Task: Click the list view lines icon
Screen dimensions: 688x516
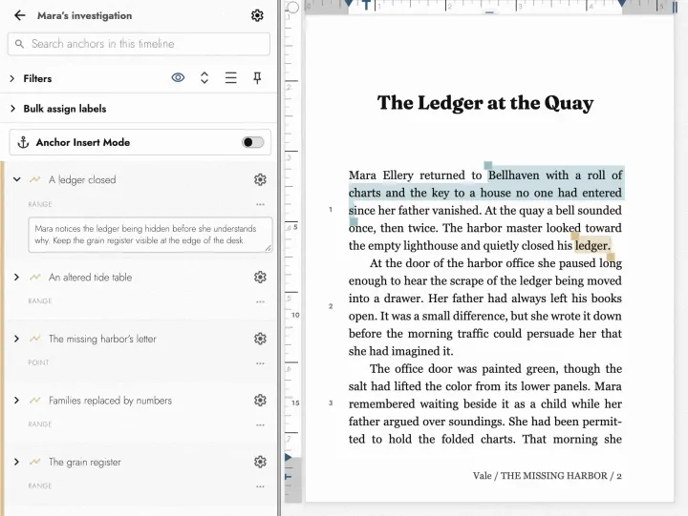Action: (231, 78)
